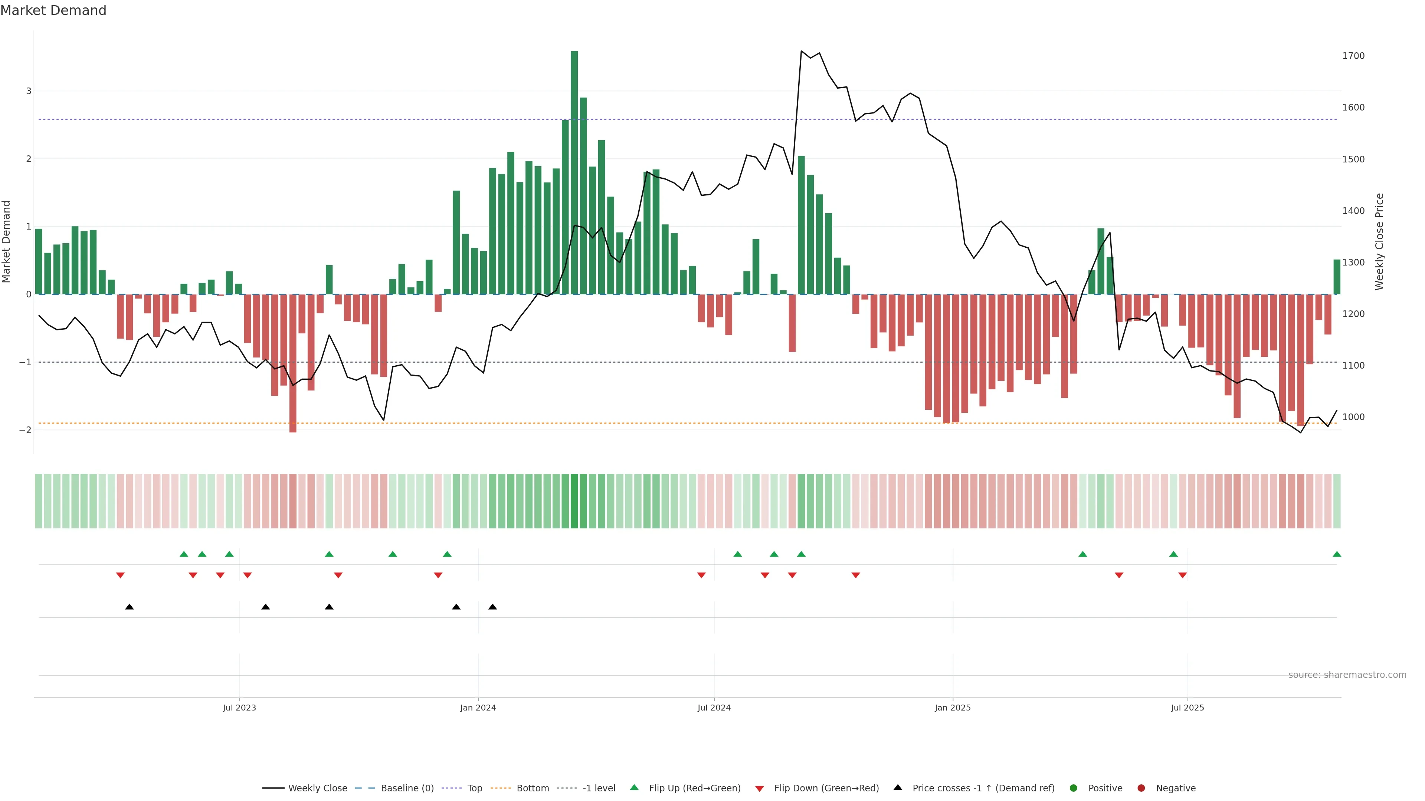Click the Weekly Close Price axis title
1425x801 pixels.
pyautogui.click(x=1379, y=241)
